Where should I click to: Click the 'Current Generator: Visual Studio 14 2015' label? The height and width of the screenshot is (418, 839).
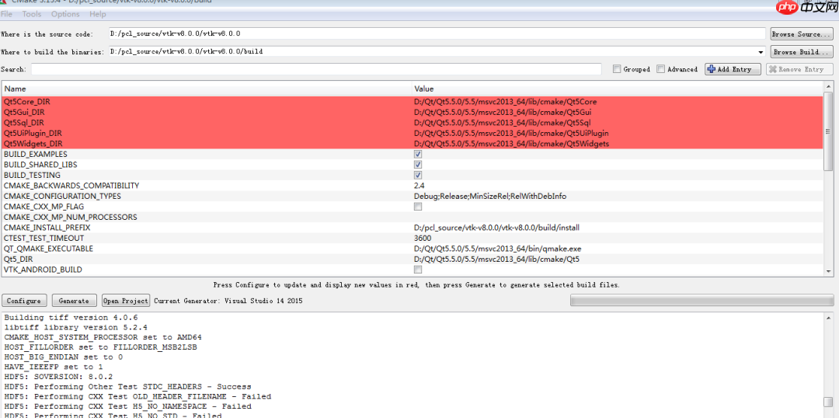tap(228, 301)
